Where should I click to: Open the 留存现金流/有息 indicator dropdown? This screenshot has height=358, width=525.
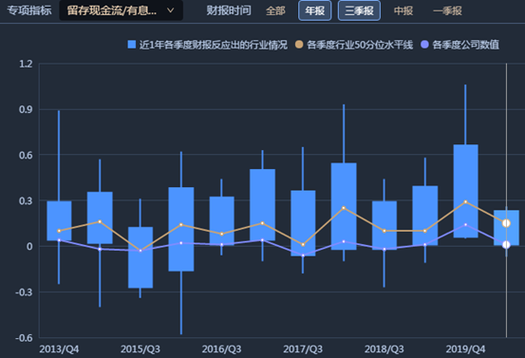[x=121, y=10]
